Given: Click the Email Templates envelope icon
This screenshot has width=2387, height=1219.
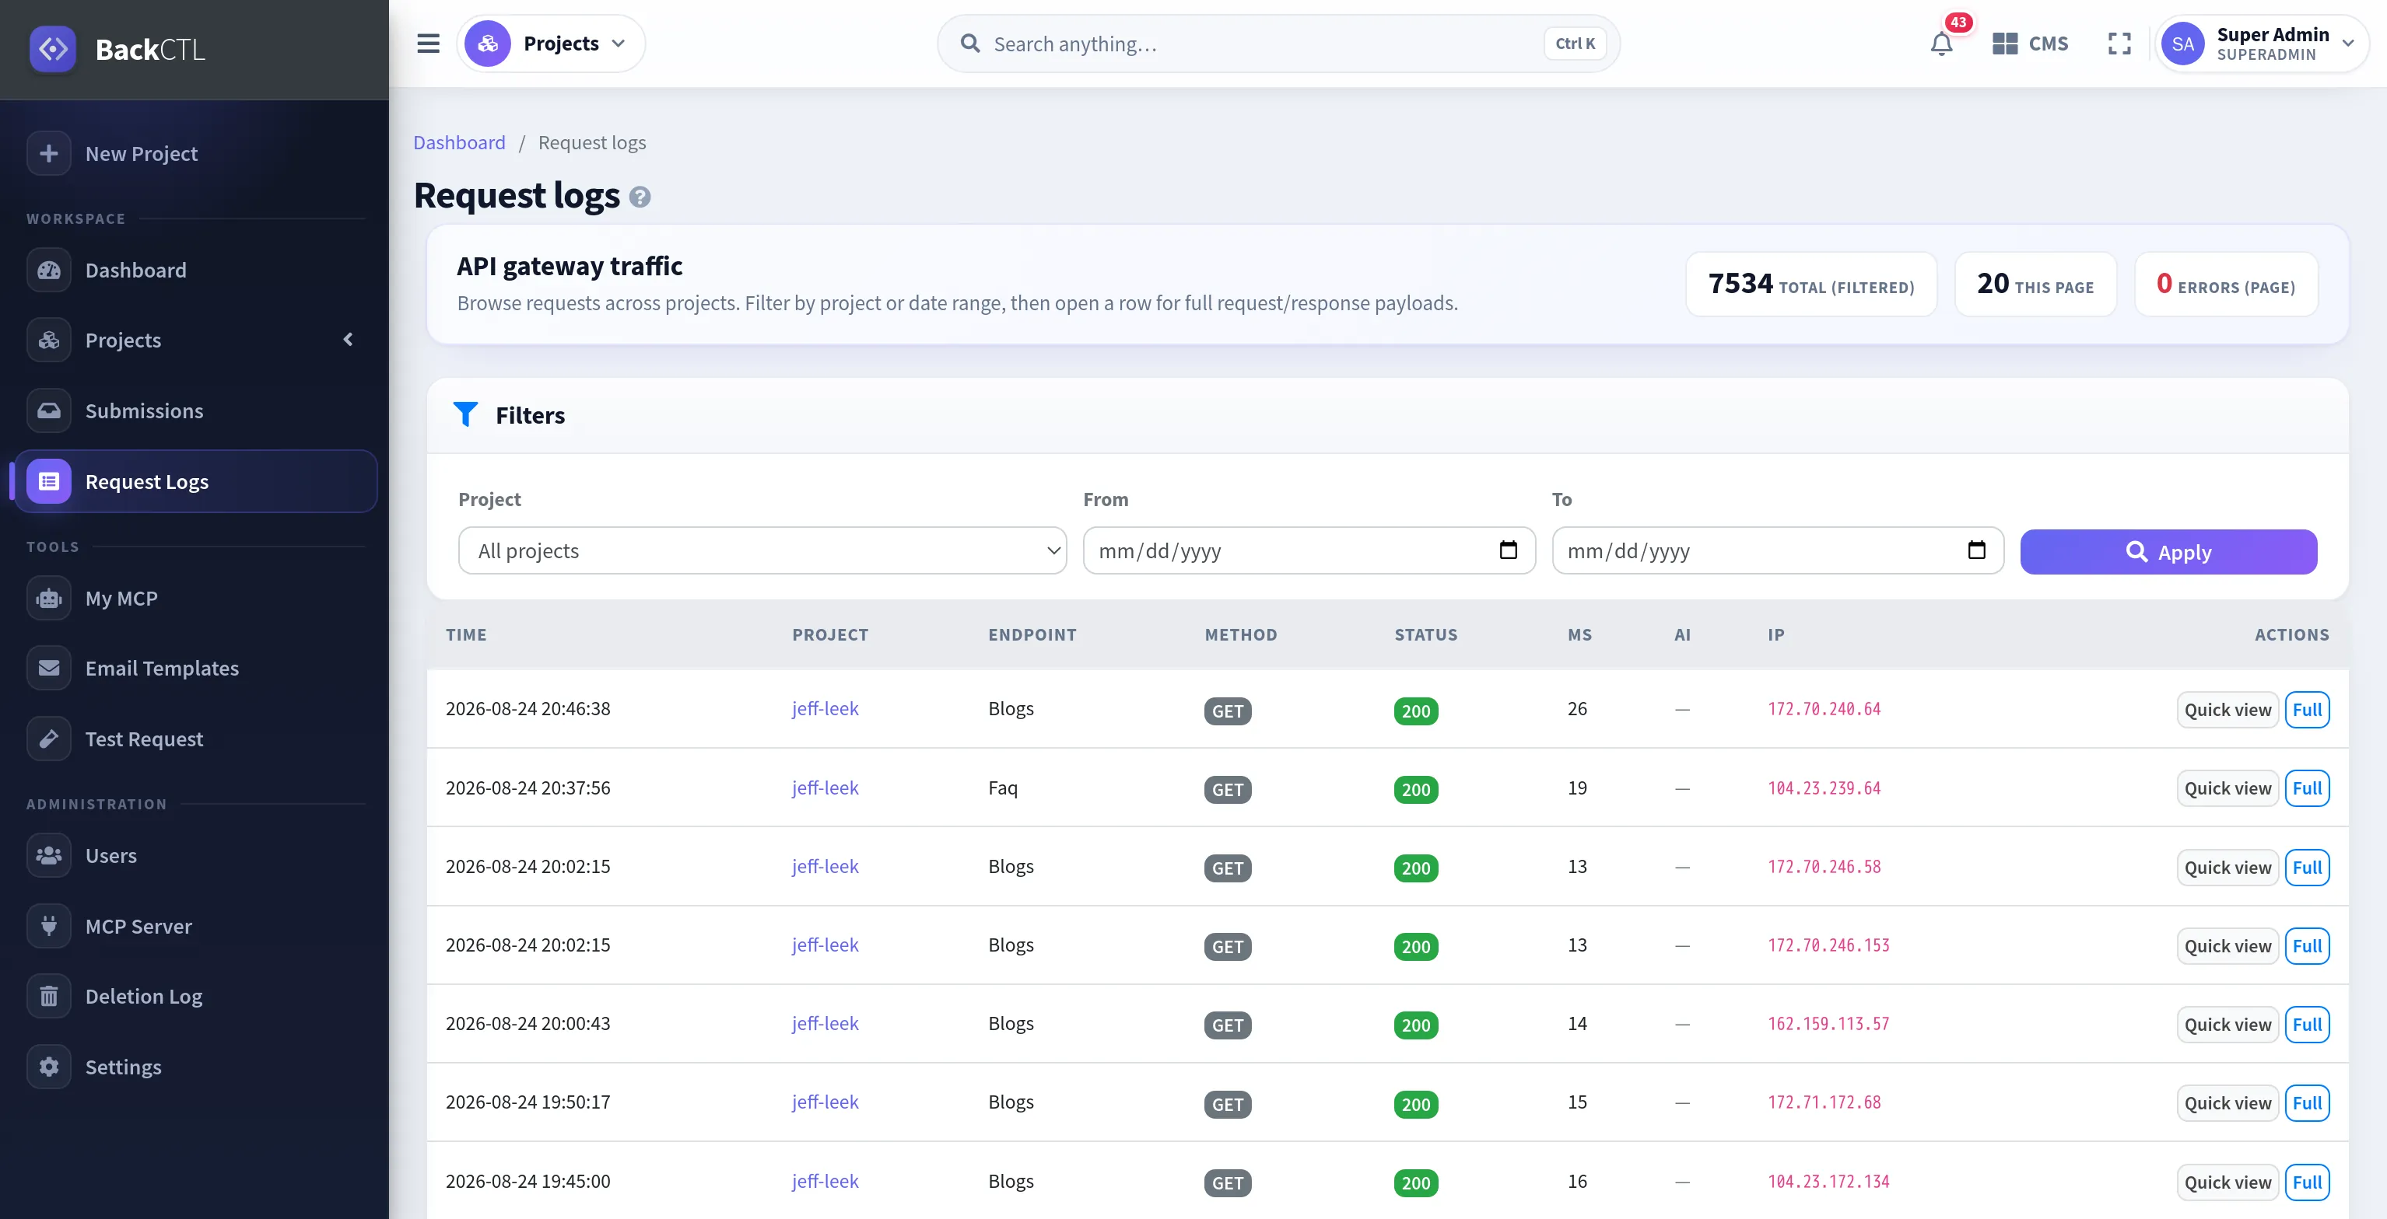Looking at the screenshot, I should click(x=49, y=669).
